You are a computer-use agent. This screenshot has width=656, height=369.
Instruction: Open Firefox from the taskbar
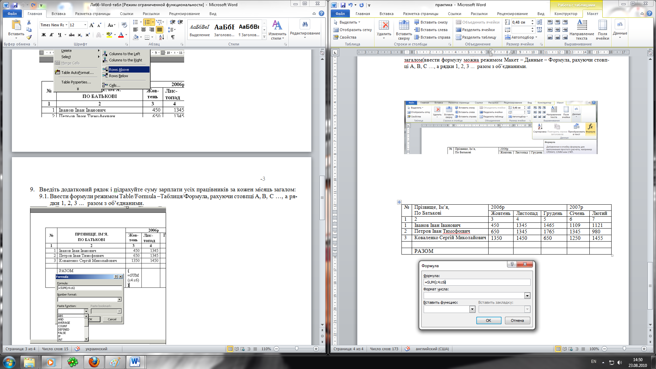coord(94,362)
